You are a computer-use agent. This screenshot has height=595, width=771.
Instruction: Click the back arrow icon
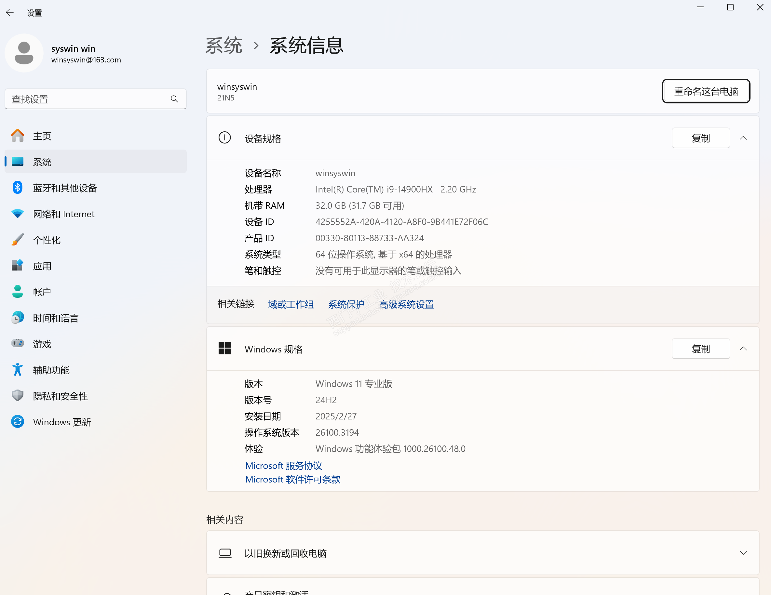pyautogui.click(x=10, y=13)
